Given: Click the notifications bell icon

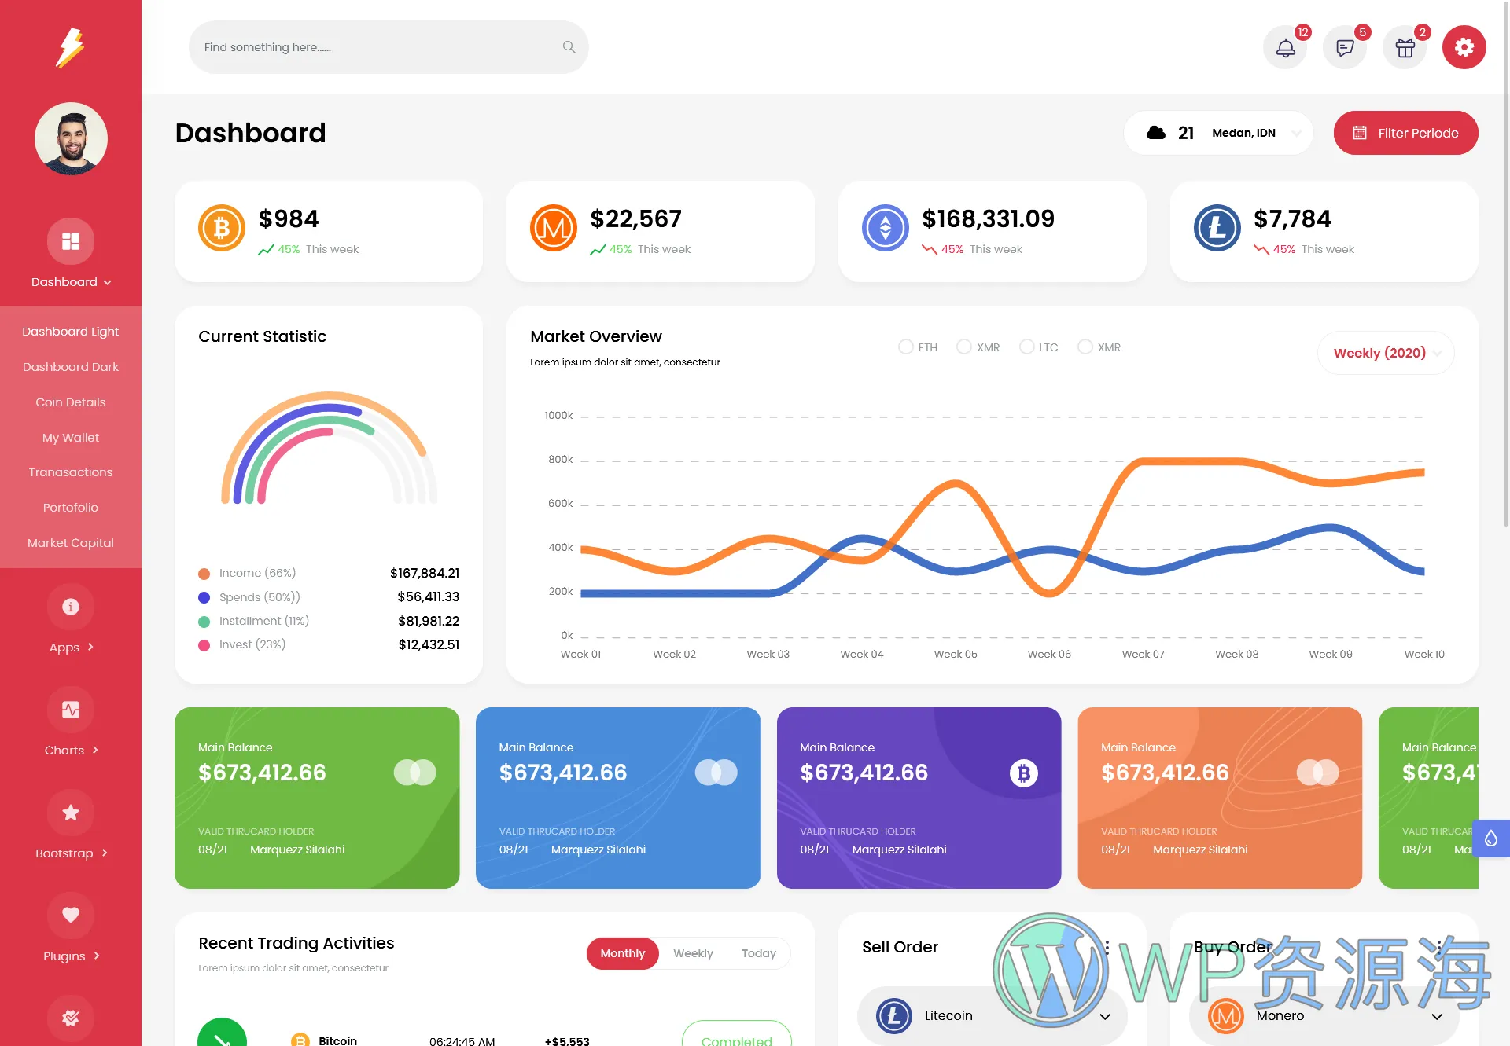Looking at the screenshot, I should click(1284, 47).
